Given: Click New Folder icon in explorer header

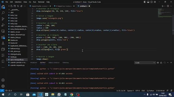Looking at the screenshot, I should pos(15,6).
